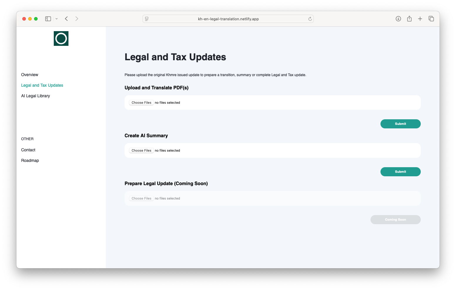Click the Share icon in toolbar

click(x=409, y=19)
